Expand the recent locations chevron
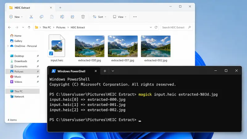 pos(23,27)
